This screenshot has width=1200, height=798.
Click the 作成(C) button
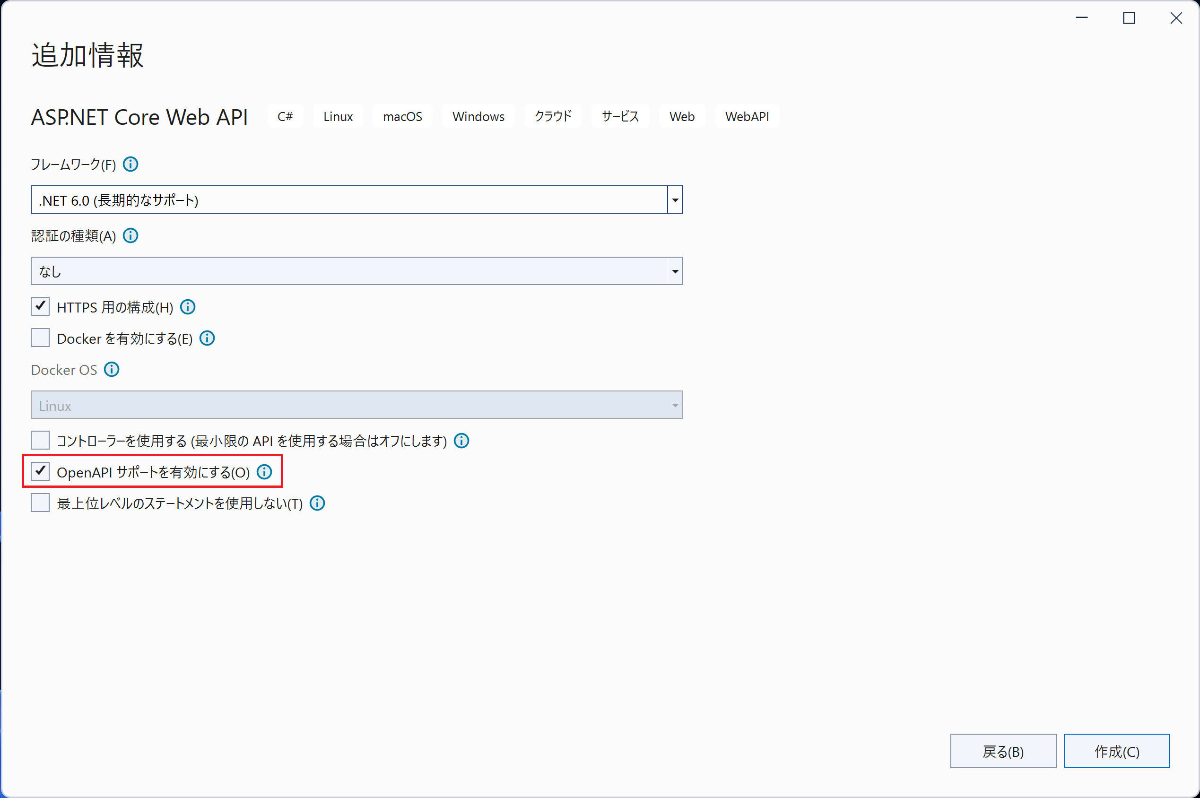1116,751
